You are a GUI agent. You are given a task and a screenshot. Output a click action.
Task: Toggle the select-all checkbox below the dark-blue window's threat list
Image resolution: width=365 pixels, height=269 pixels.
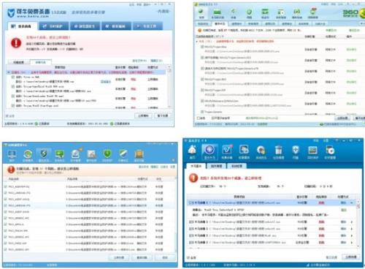point(188,257)
